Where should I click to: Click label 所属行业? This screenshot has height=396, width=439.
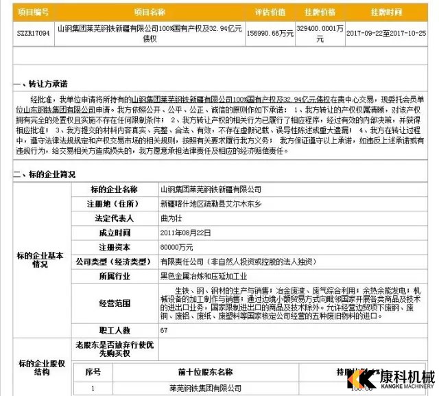point(115,277)
